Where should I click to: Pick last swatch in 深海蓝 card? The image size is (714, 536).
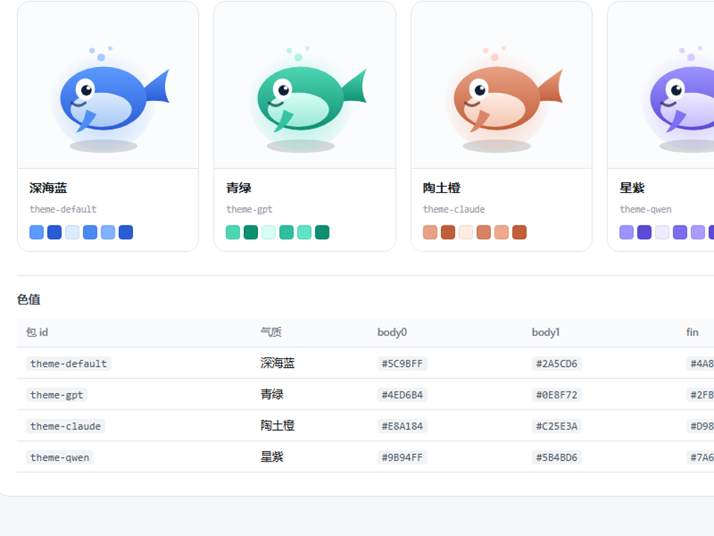click(126, 232)
